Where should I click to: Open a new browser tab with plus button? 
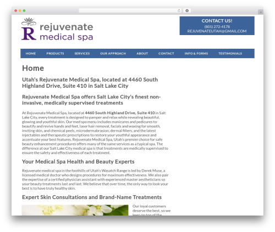click(x=261, y=12)
